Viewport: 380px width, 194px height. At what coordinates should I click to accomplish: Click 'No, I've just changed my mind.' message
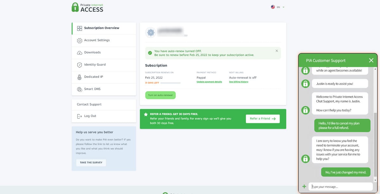point(346,172)
